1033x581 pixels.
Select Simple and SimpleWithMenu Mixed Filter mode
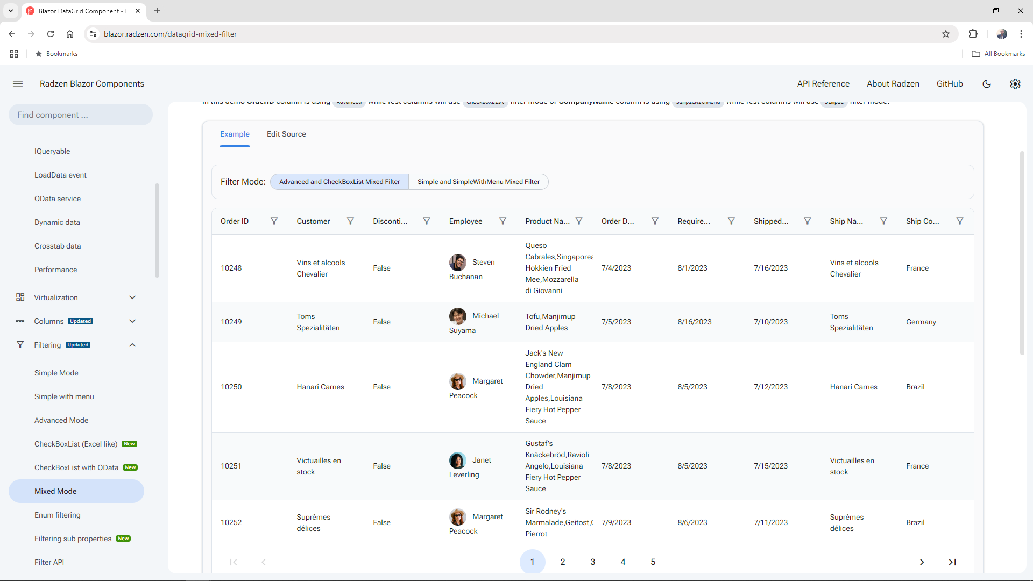tap(478, 182)
